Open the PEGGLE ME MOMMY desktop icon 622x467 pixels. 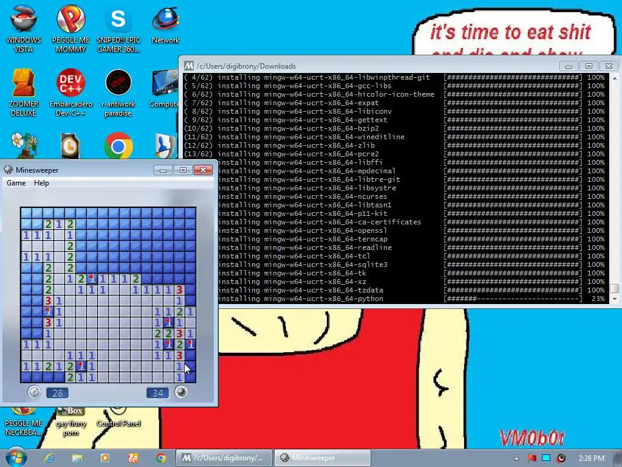pos(70,29)
